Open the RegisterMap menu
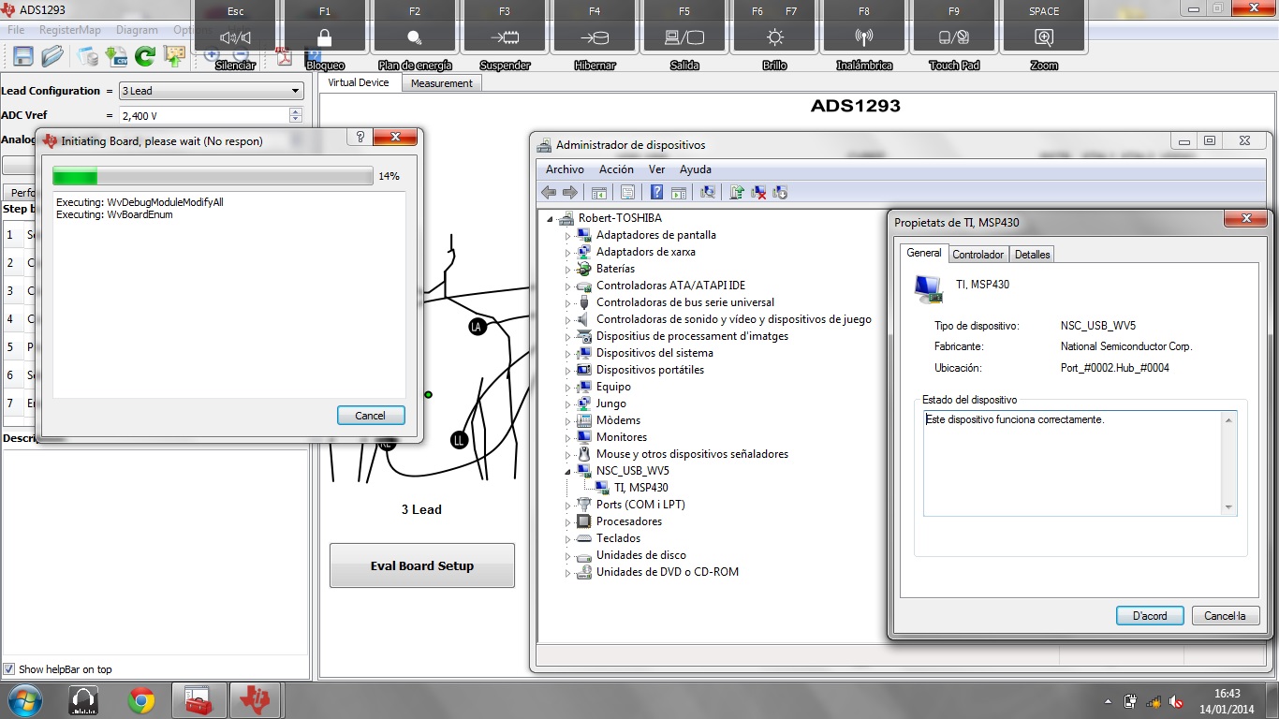The width and height of the screenshot is (1279, 719). pos(69,30)
